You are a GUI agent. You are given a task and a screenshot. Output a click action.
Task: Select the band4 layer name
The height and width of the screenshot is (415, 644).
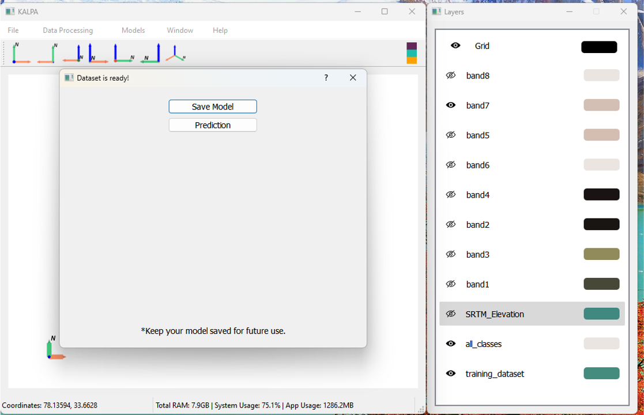pyautogui.click(x=477, y=195)
